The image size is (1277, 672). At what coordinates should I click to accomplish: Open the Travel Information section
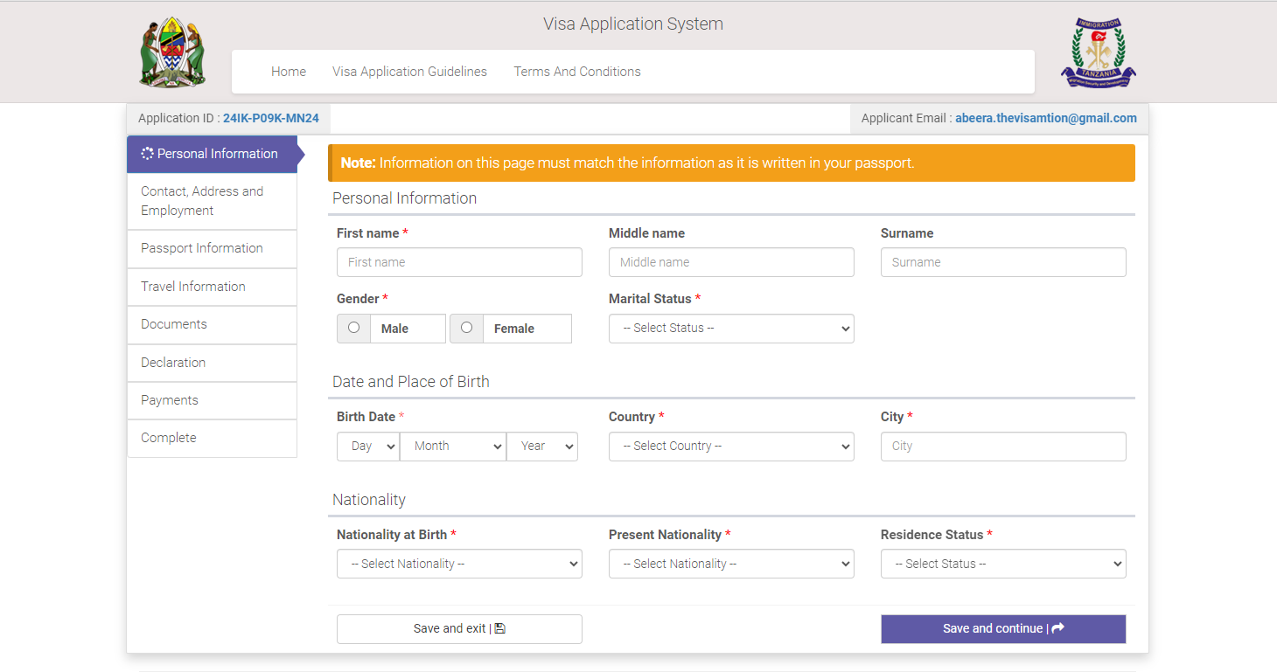click(212, 287)
